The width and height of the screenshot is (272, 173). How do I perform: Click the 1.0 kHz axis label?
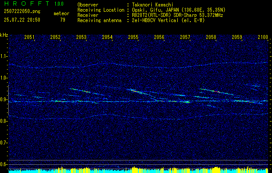tap(3, 78)
